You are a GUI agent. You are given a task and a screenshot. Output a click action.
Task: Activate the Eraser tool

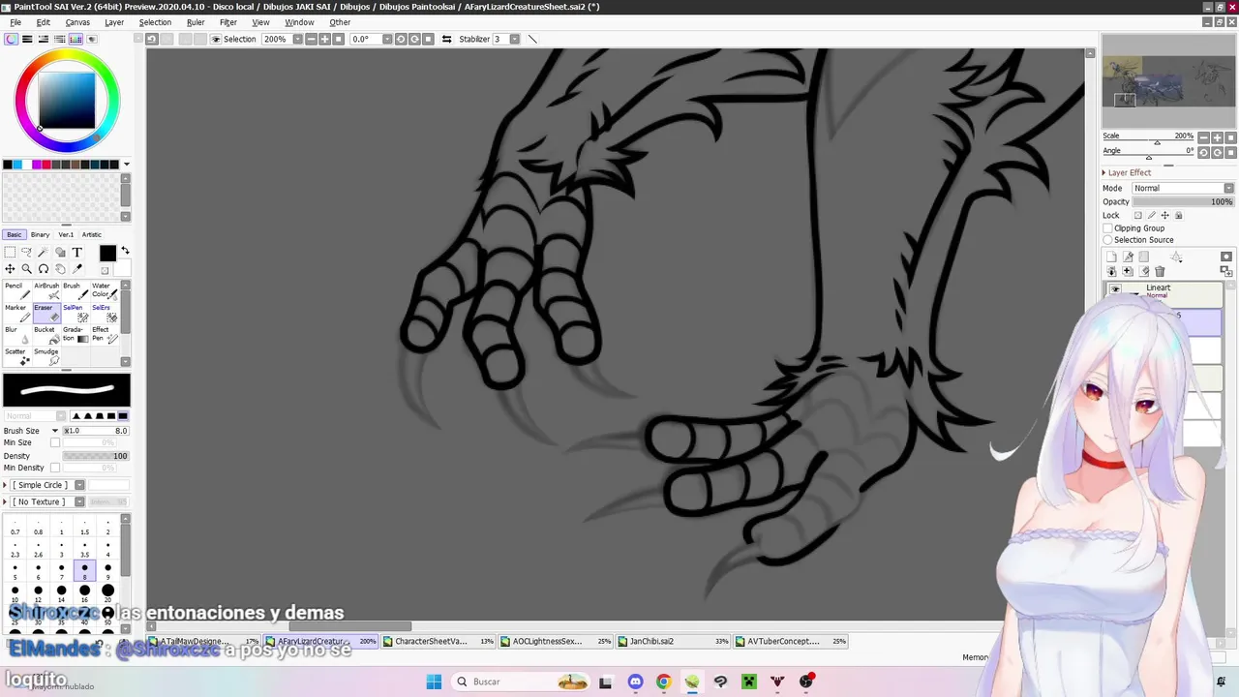46,313
